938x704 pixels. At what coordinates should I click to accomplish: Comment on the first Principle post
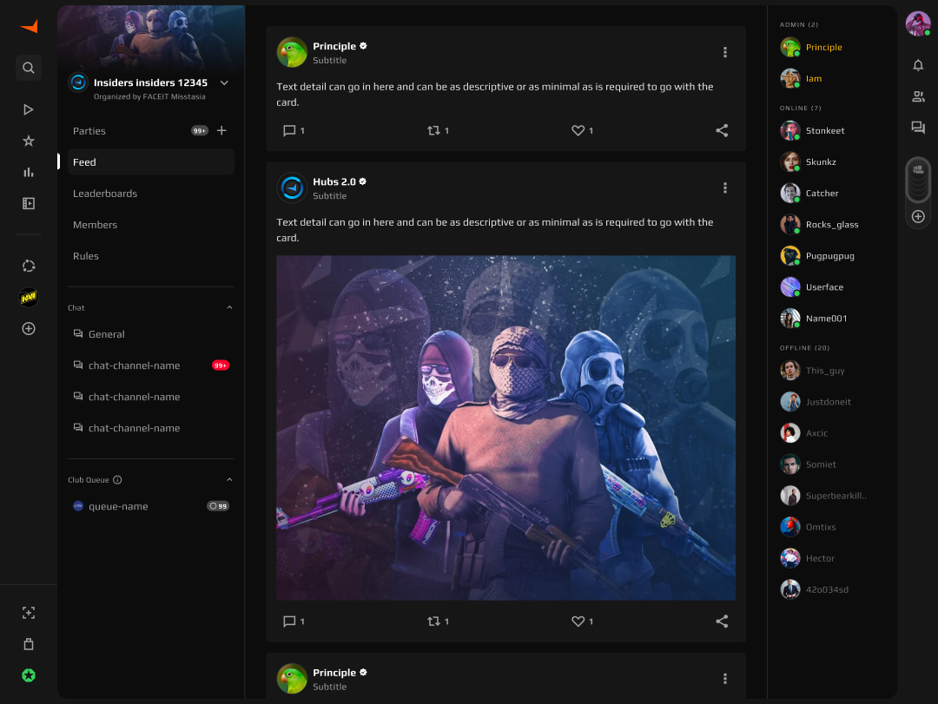294,130
